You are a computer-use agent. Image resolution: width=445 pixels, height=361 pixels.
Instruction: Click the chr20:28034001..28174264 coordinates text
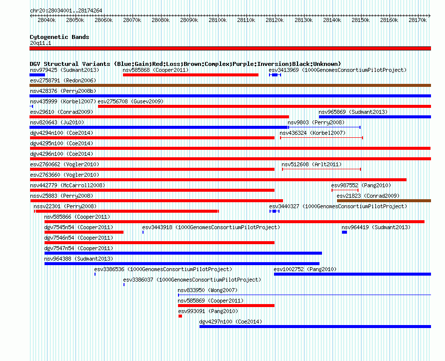66,10
